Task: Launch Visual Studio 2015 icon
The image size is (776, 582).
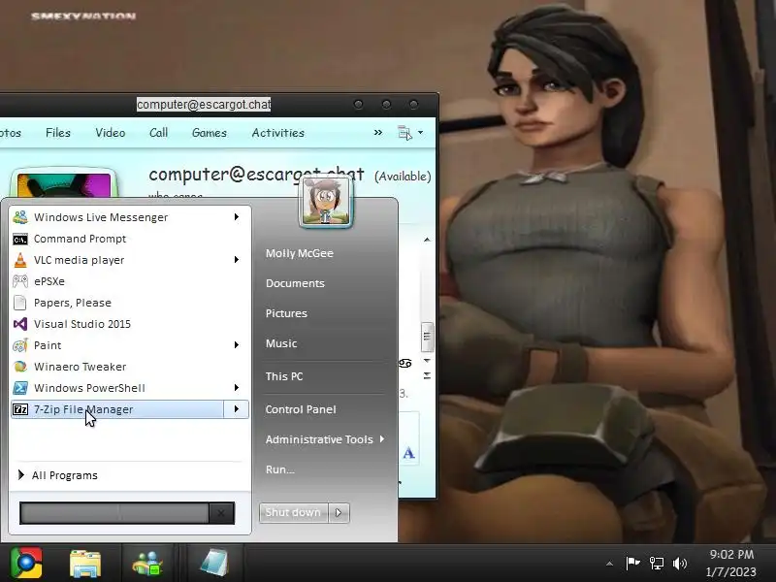Action: click(20, 324)
